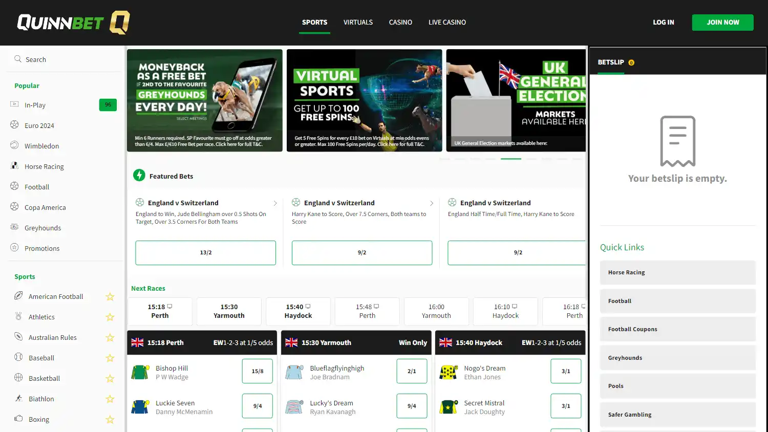The height and width of the screenshot is (432, 768).
Task: Open Football Coupons quick link
Action: [678, 329]
